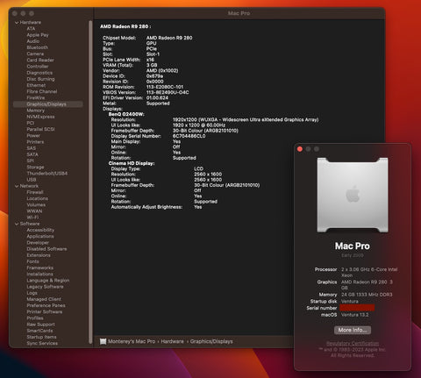The image size is (421, 378).
Task: Open the SPI entry
Action: pyautogui.click(x=30, y=160)
